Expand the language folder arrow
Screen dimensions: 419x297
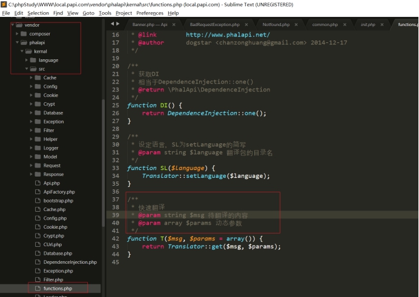27,60
